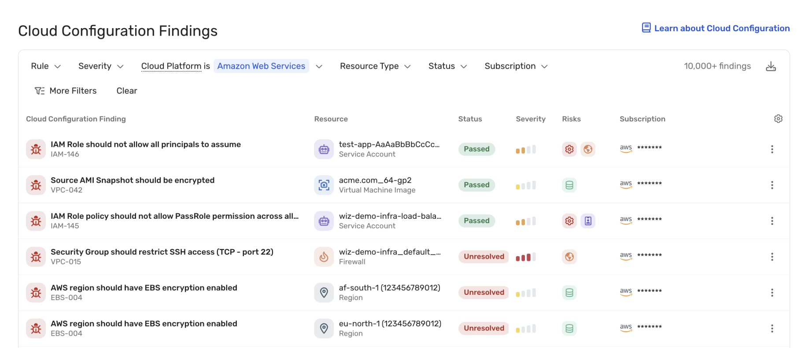
Task: Click resource name af-south-1 (123456789012)
Action: coord(390,288)
